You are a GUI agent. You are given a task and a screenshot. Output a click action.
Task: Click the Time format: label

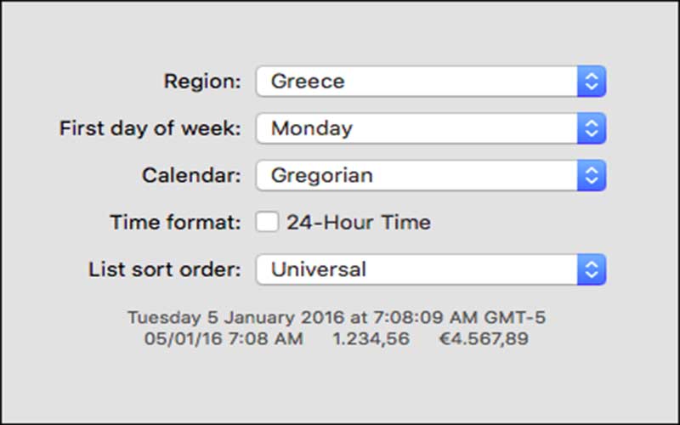(x=176, y=223)
